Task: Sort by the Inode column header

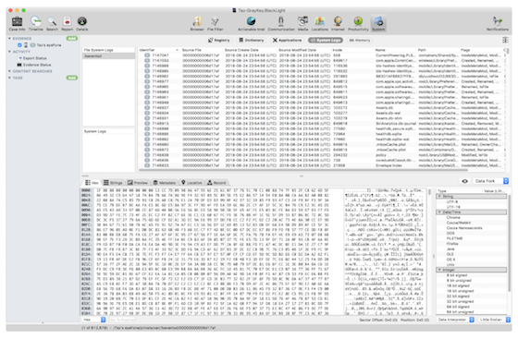Action: (352, 50)
